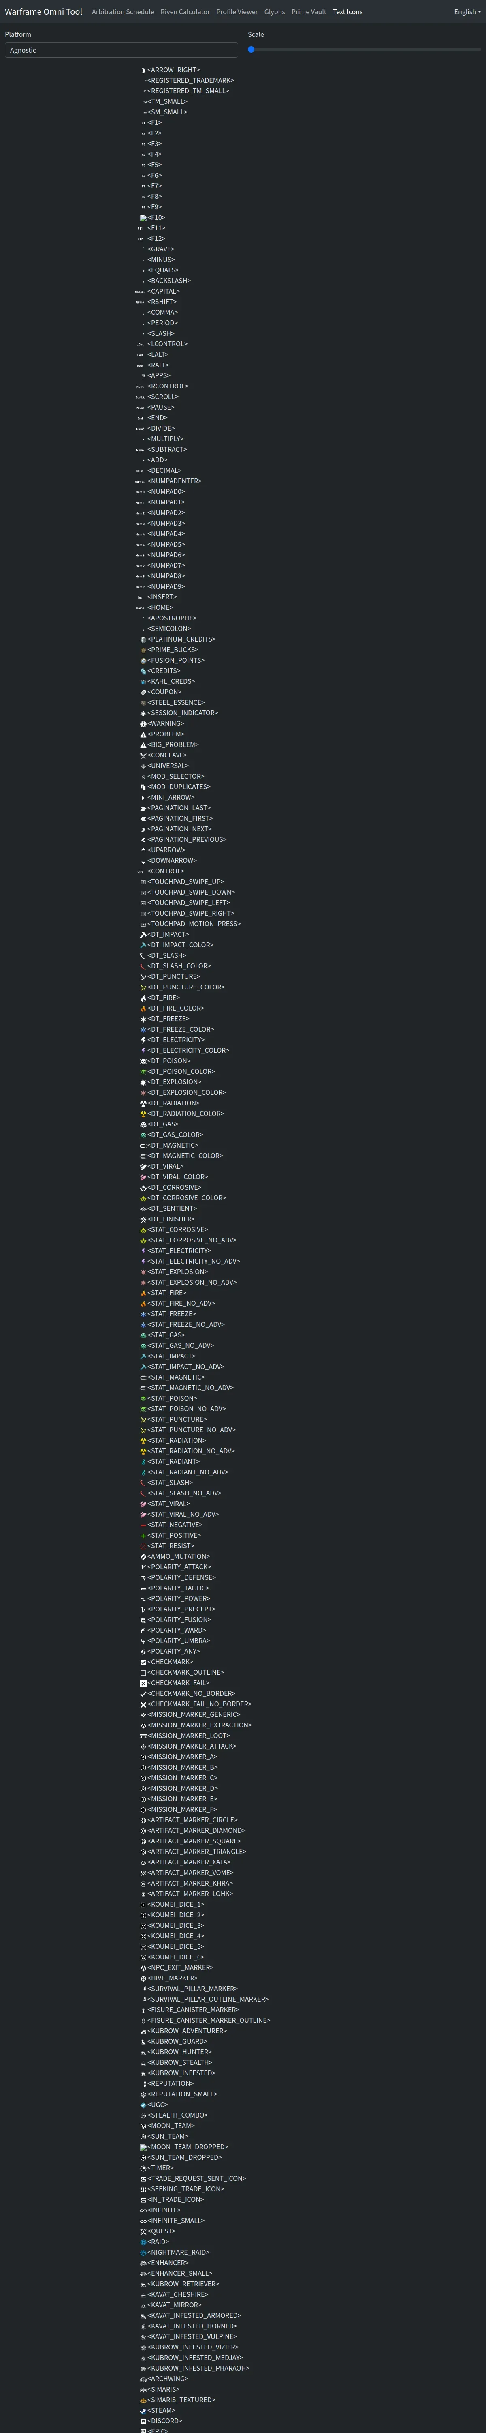The width and height of the screenshot is (486, 2433).
Task: Navigate to the Glyphs page
Action: (275, 12)
